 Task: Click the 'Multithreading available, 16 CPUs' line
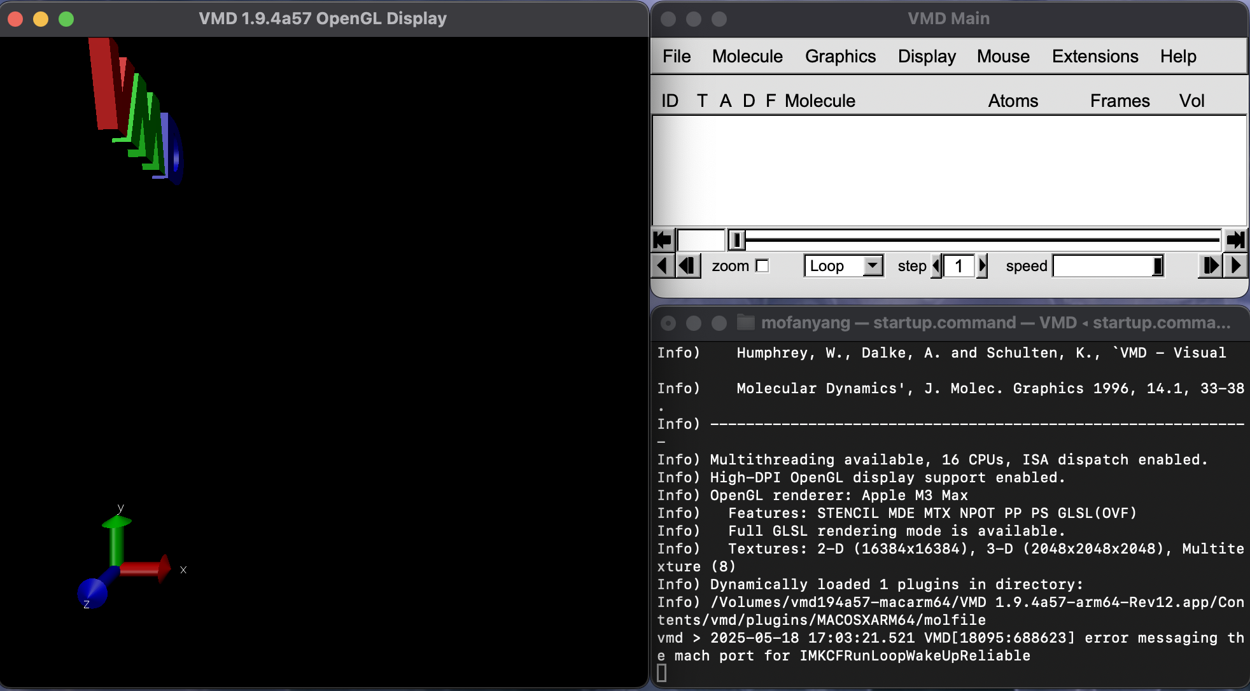(932, 459)
